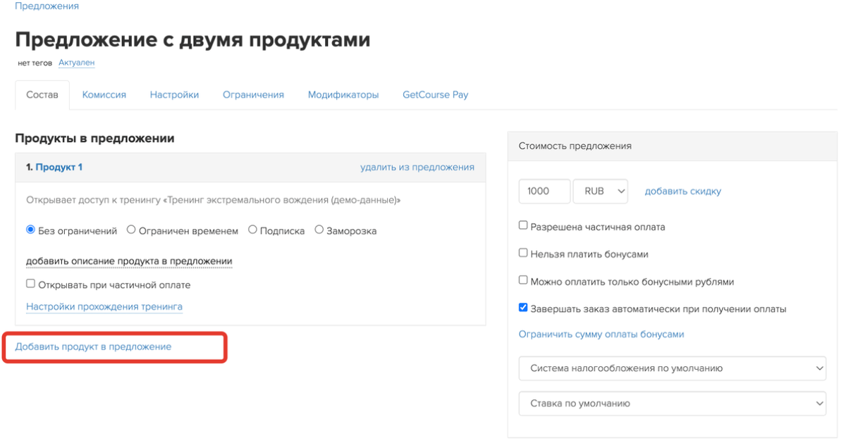This screenshot has width=846, height=445.
Task: Enable Разрешена частичная оплата checkbox
Action: (523, 226)
